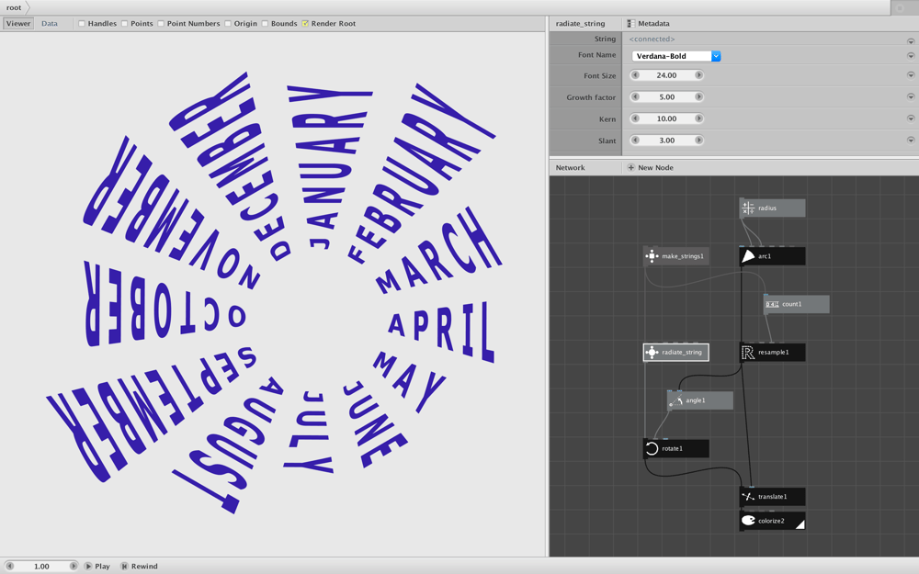
Task: Select the radius node icon
Action: coord(748,208)
